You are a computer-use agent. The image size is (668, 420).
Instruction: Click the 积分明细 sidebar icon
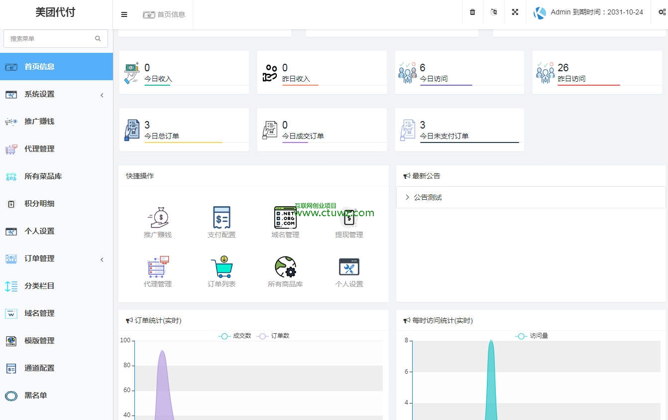(x=11, y=204)
